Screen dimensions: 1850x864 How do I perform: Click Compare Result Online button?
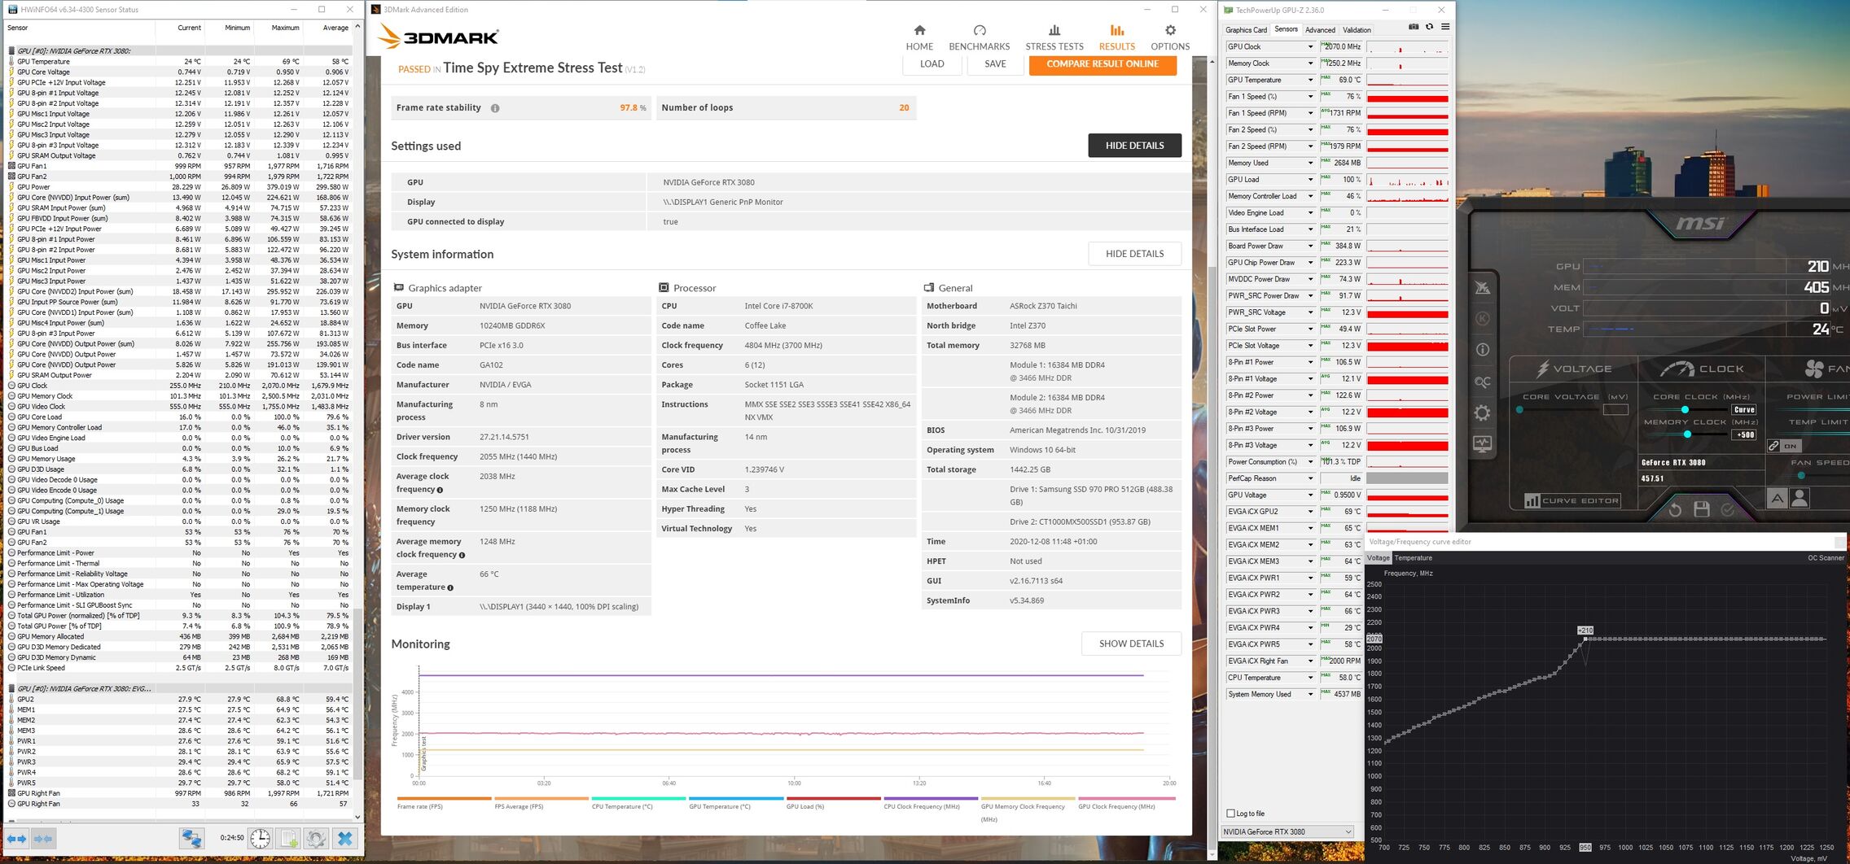[x=1103, y=64]
